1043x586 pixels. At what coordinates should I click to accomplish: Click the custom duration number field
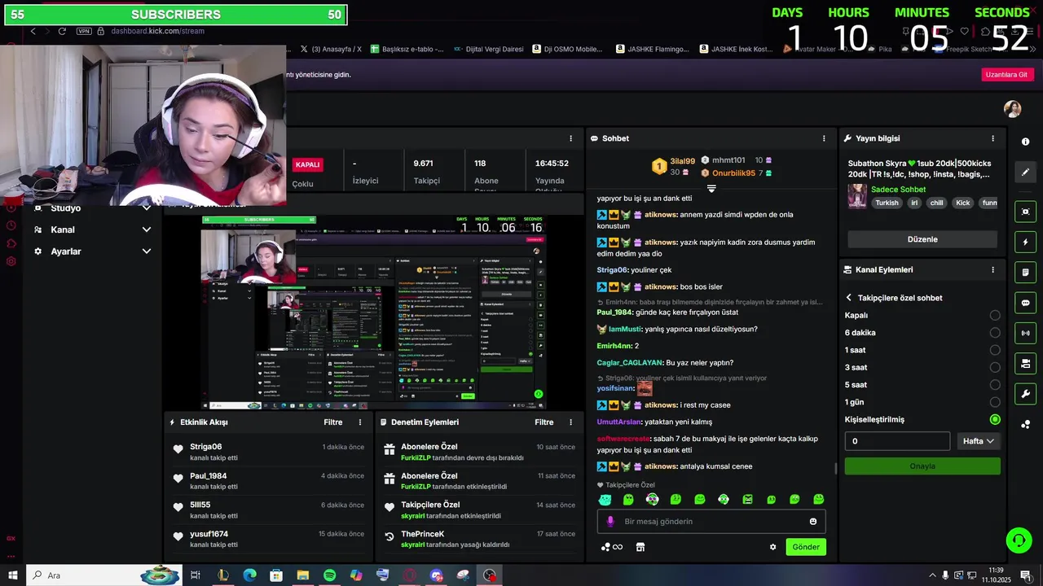click(897, 441)
